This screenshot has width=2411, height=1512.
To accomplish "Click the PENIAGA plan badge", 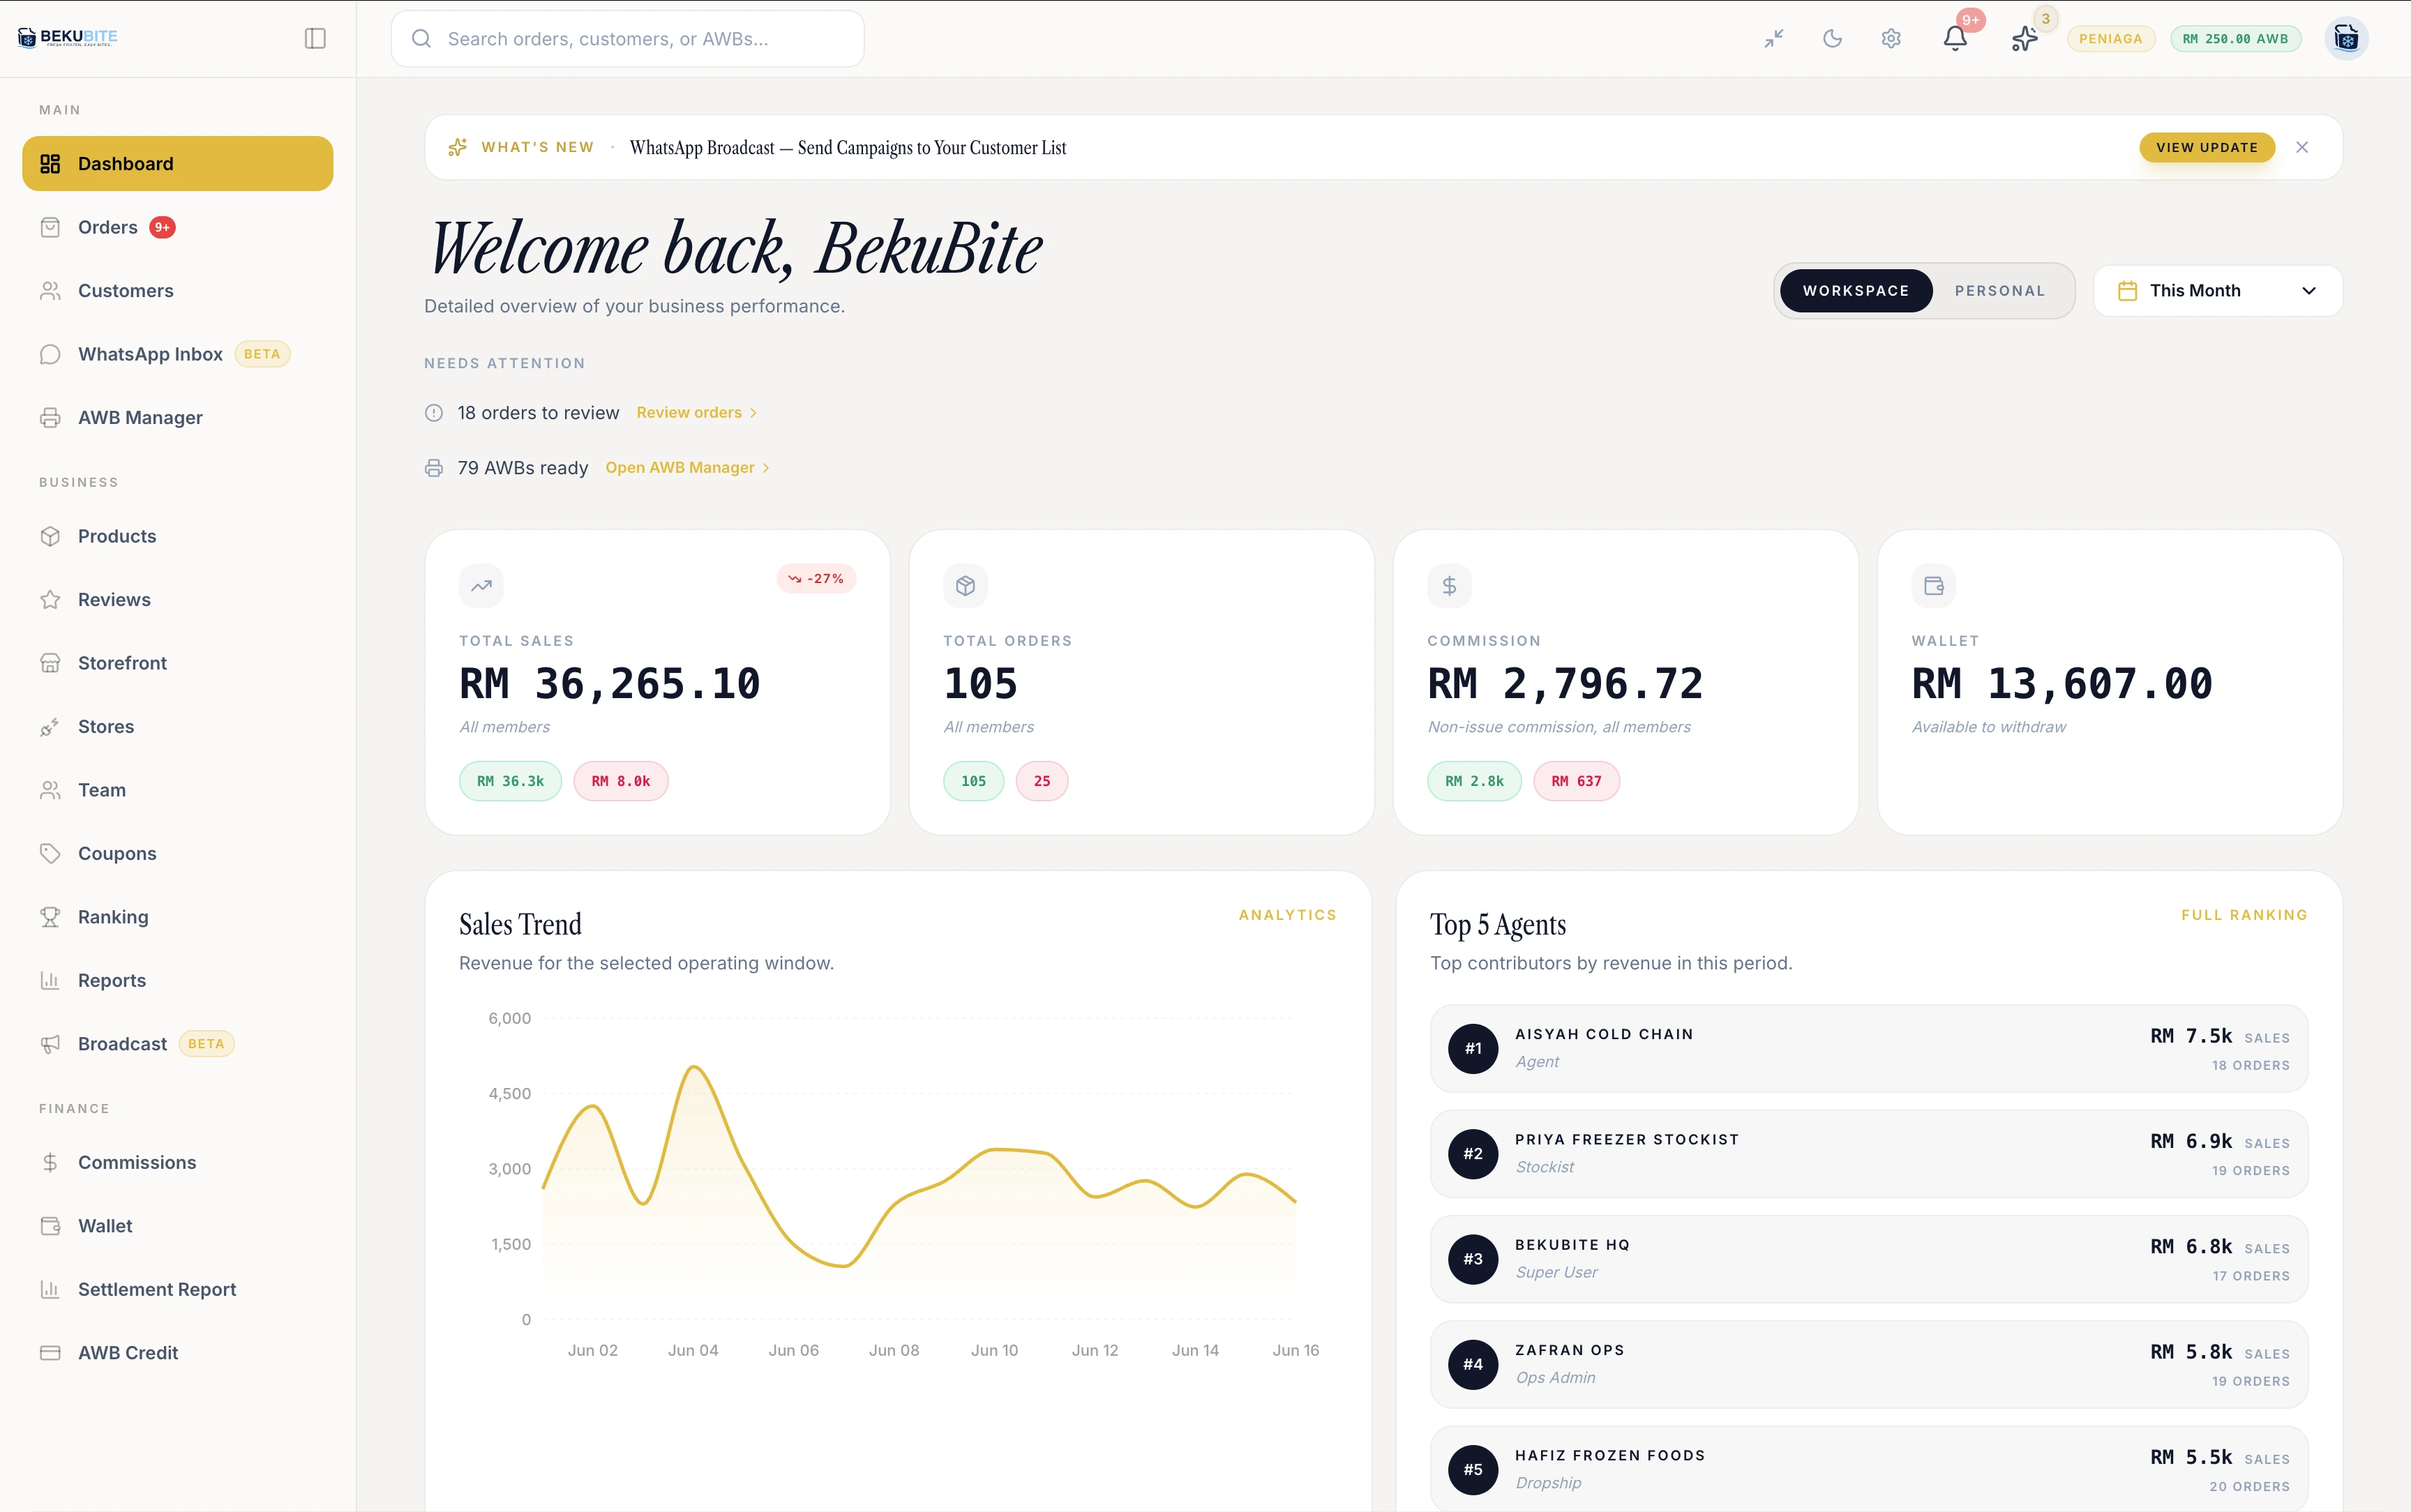I will [x=2110, y=38].
